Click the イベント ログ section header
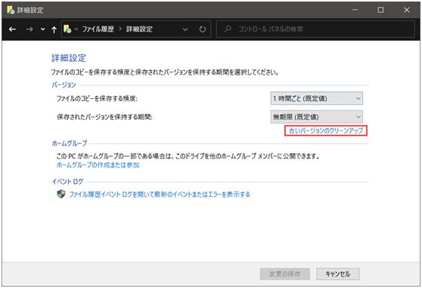 click(67, 182)
